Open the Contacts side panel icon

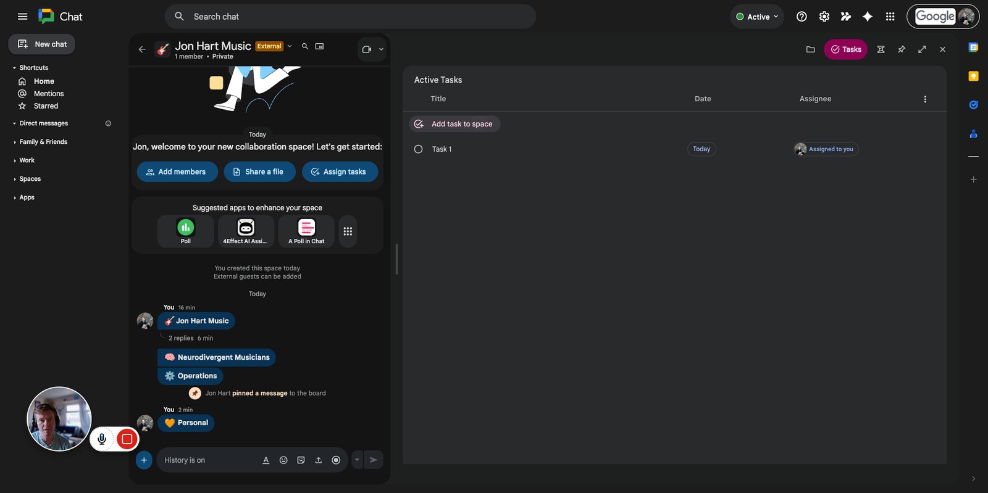(x=973, y=133)
